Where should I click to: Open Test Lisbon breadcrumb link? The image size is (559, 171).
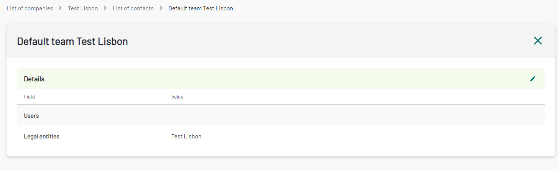[83, 8]
